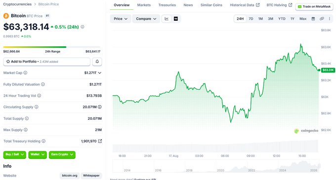Click info icon next to 20.071M circulating value

click(x=100, y=107)
